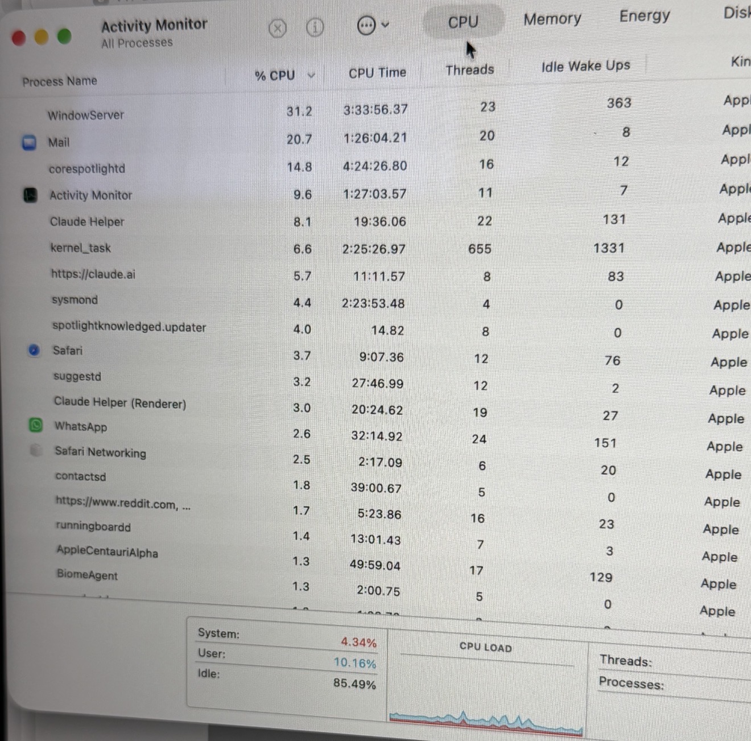Select the https://www.reddit.com process
751x741 pixels.
pyautogui.click(x=123, y=503)
